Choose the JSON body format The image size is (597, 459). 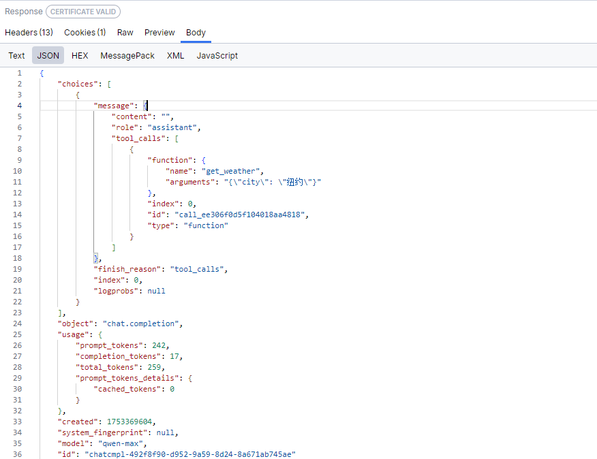coord(48,56)
